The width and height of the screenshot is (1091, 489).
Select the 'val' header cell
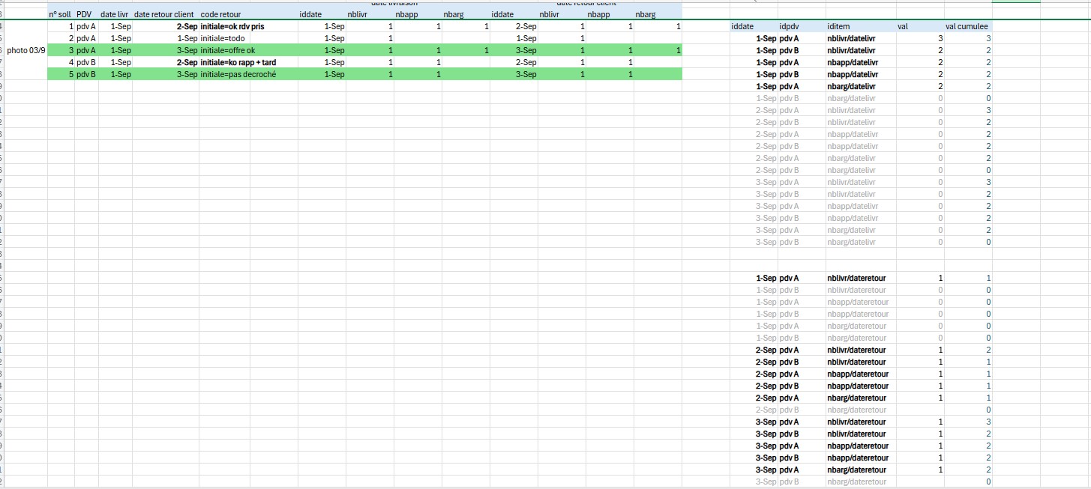[x=903, y=26]
